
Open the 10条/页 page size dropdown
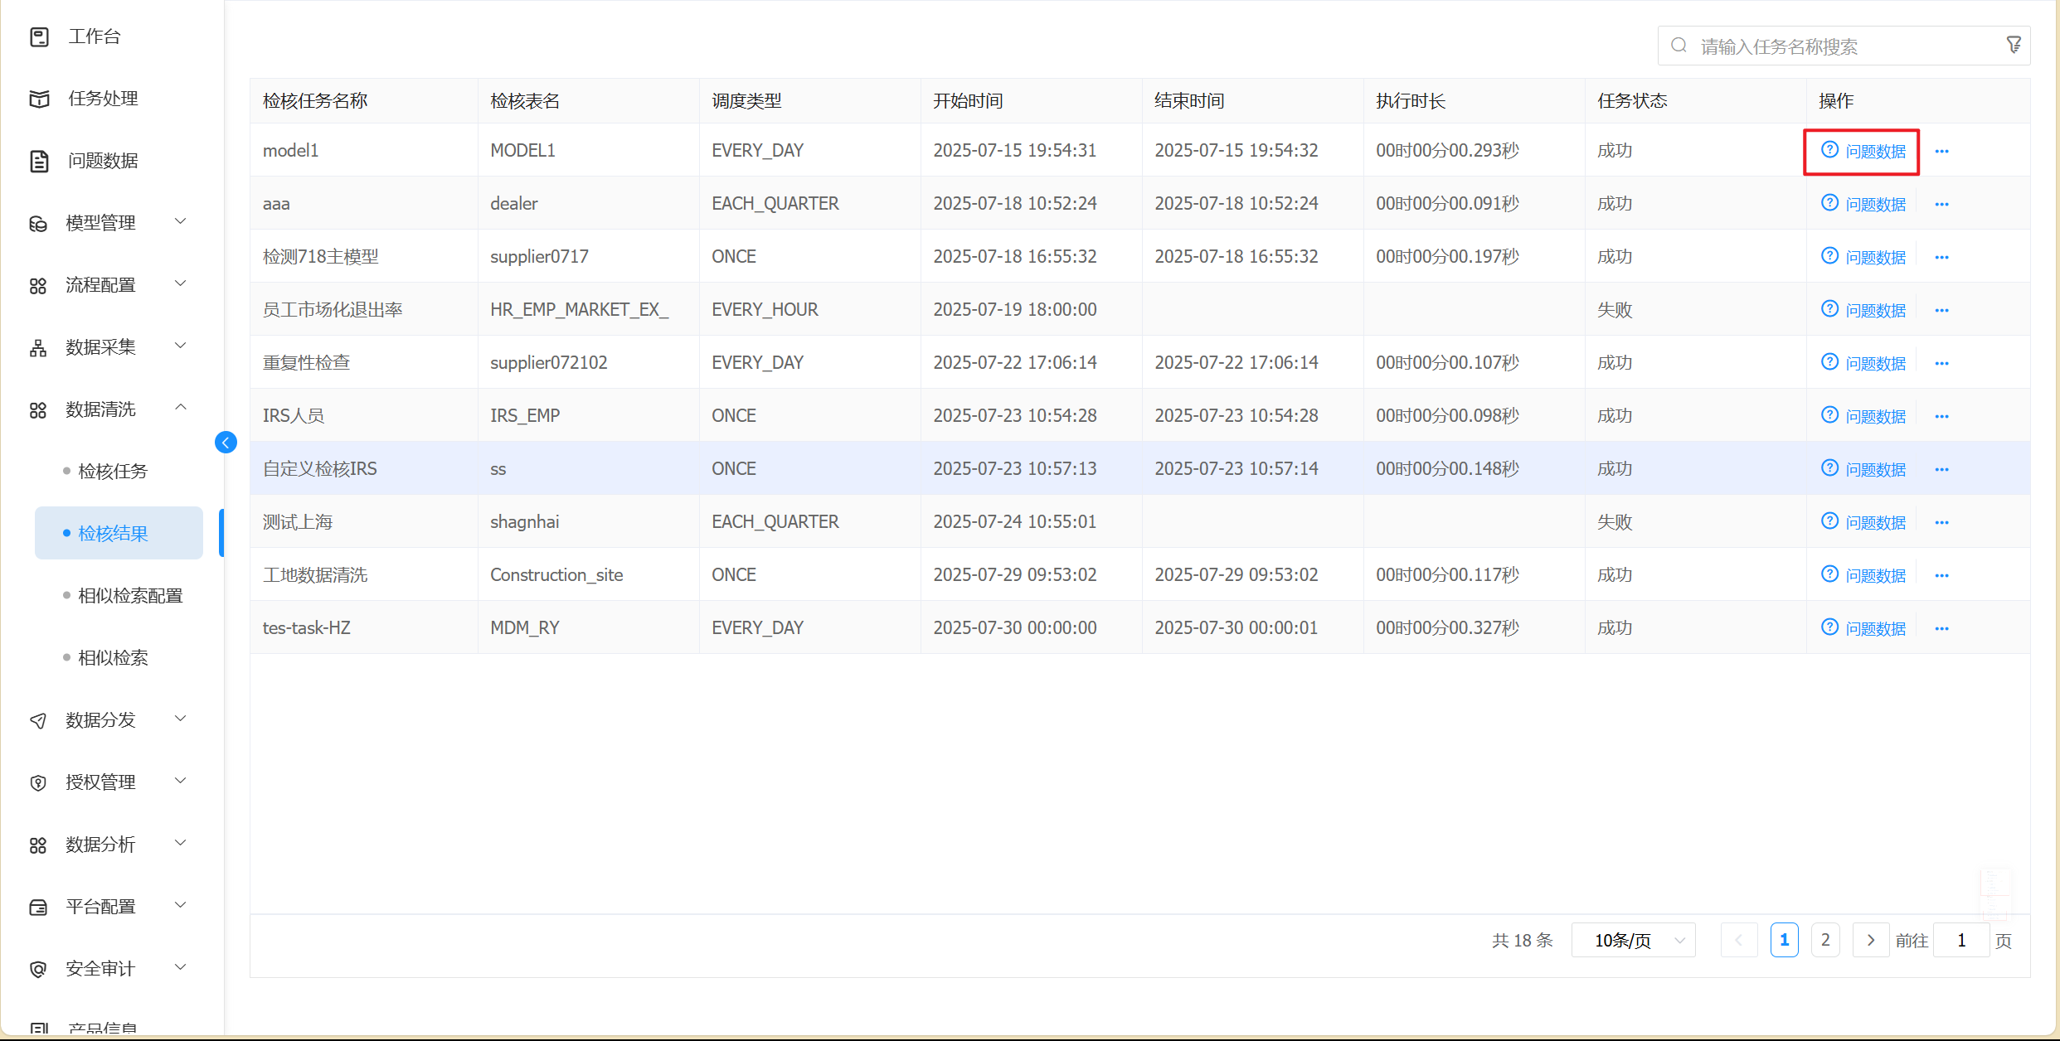pyautogui.click(x=1632, y=941)
